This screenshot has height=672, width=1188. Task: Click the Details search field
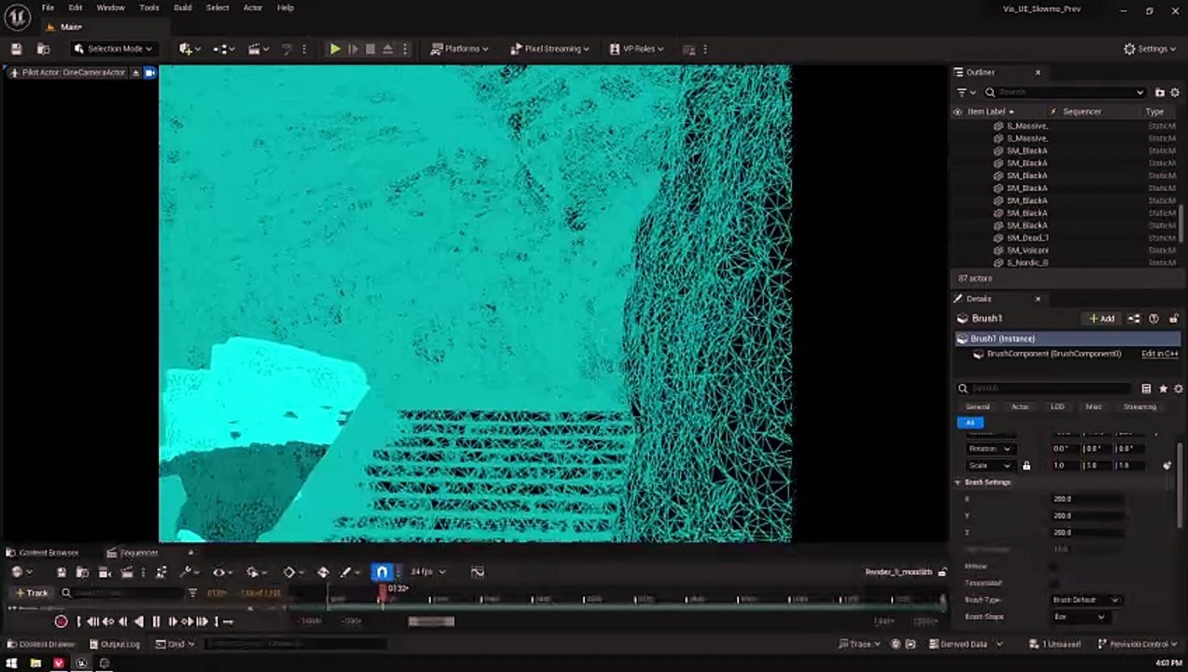1045,388
